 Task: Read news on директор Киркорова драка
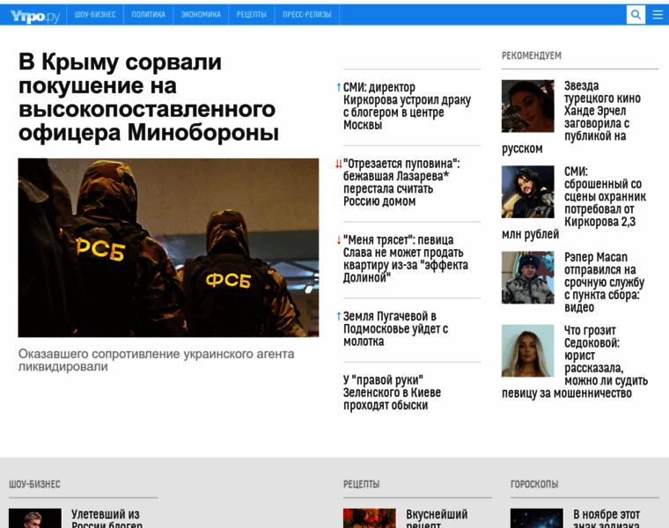pos(407,106)
